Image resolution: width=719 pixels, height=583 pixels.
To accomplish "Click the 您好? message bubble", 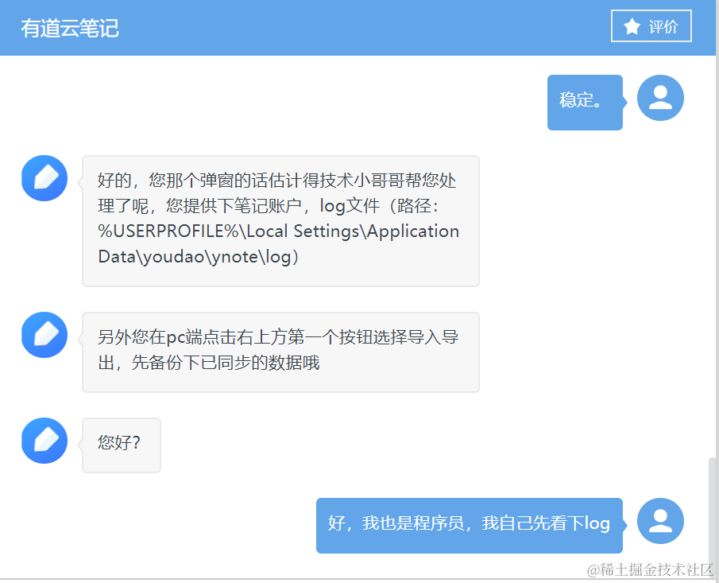I will tap(122, 445).
